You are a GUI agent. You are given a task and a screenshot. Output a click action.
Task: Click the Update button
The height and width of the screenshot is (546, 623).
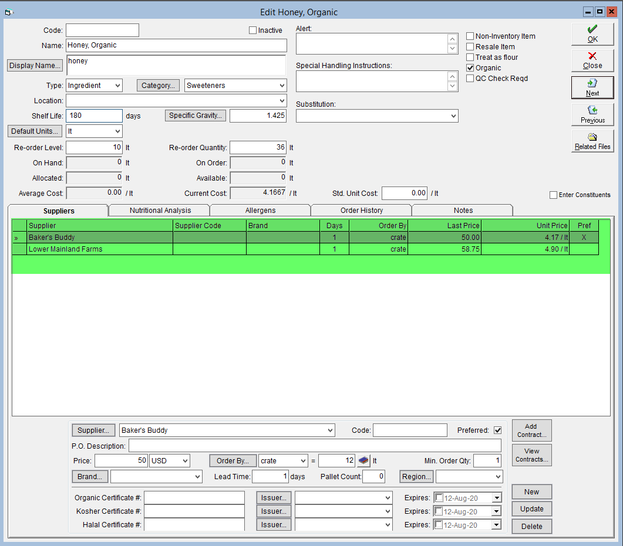[531, 509]
